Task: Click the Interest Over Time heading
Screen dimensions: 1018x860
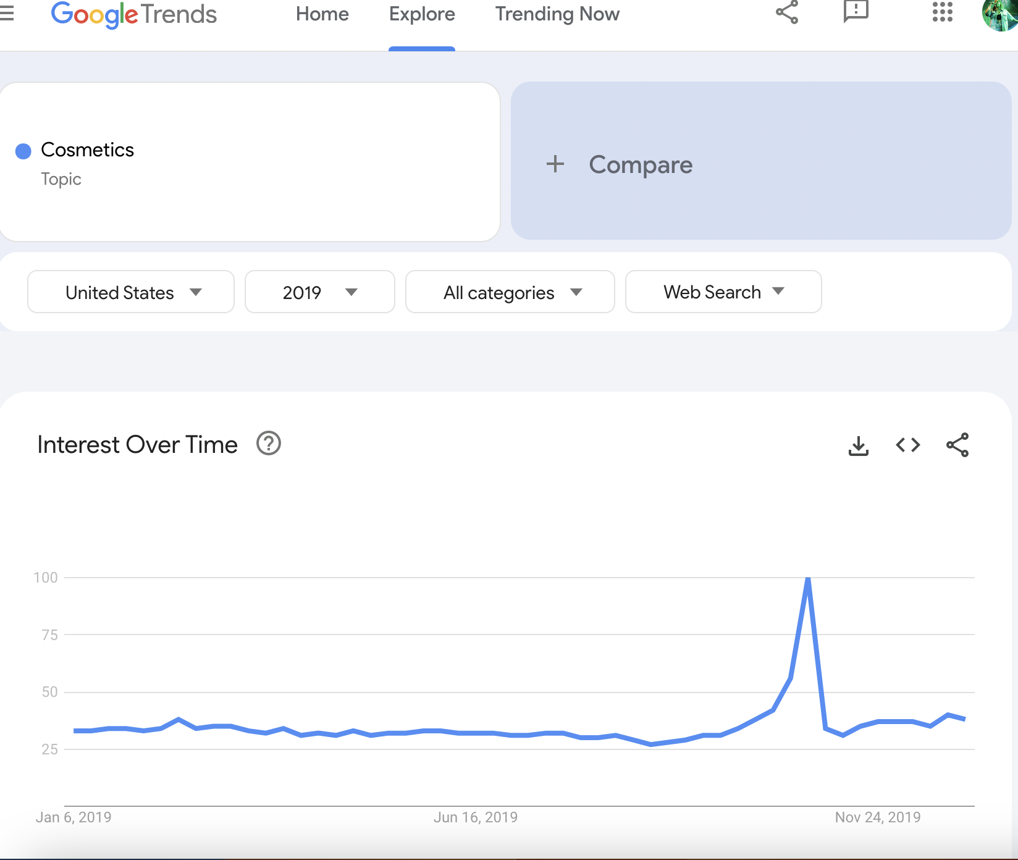Action: pyautogui.click(x=137, y=445)
